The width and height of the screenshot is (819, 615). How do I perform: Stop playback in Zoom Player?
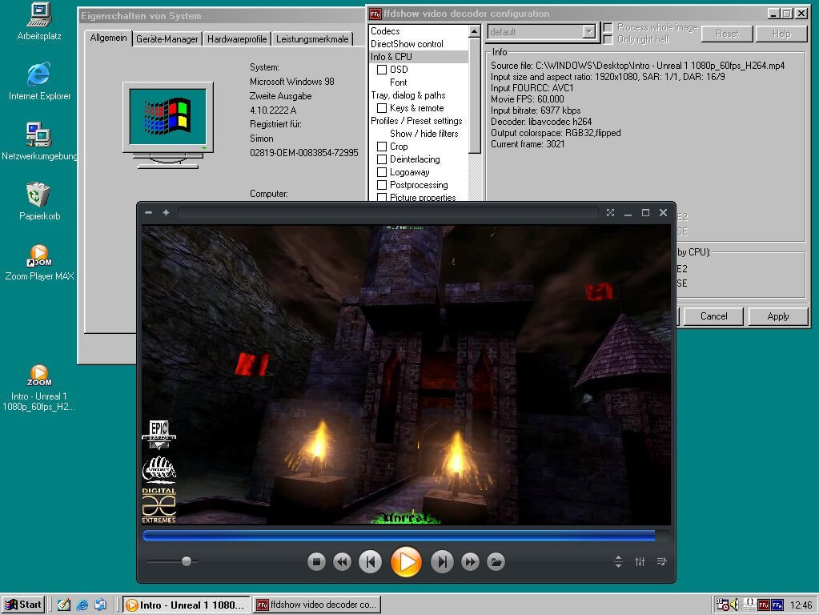316,561
